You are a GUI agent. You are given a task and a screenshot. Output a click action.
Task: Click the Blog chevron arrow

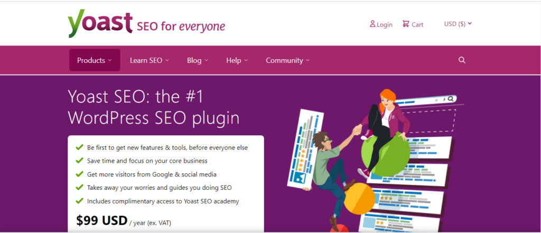tap(207, 60)
